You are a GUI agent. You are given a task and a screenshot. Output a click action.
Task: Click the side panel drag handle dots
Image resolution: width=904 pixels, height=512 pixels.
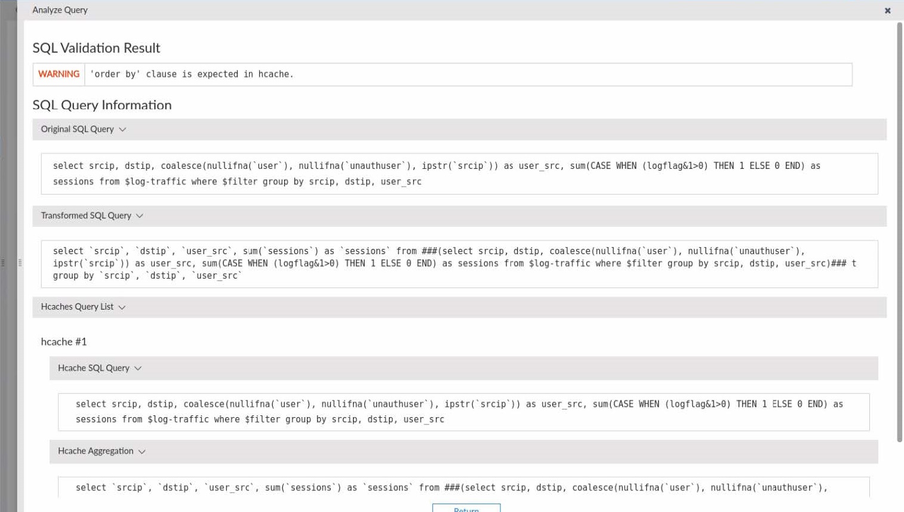pos(20,262)
